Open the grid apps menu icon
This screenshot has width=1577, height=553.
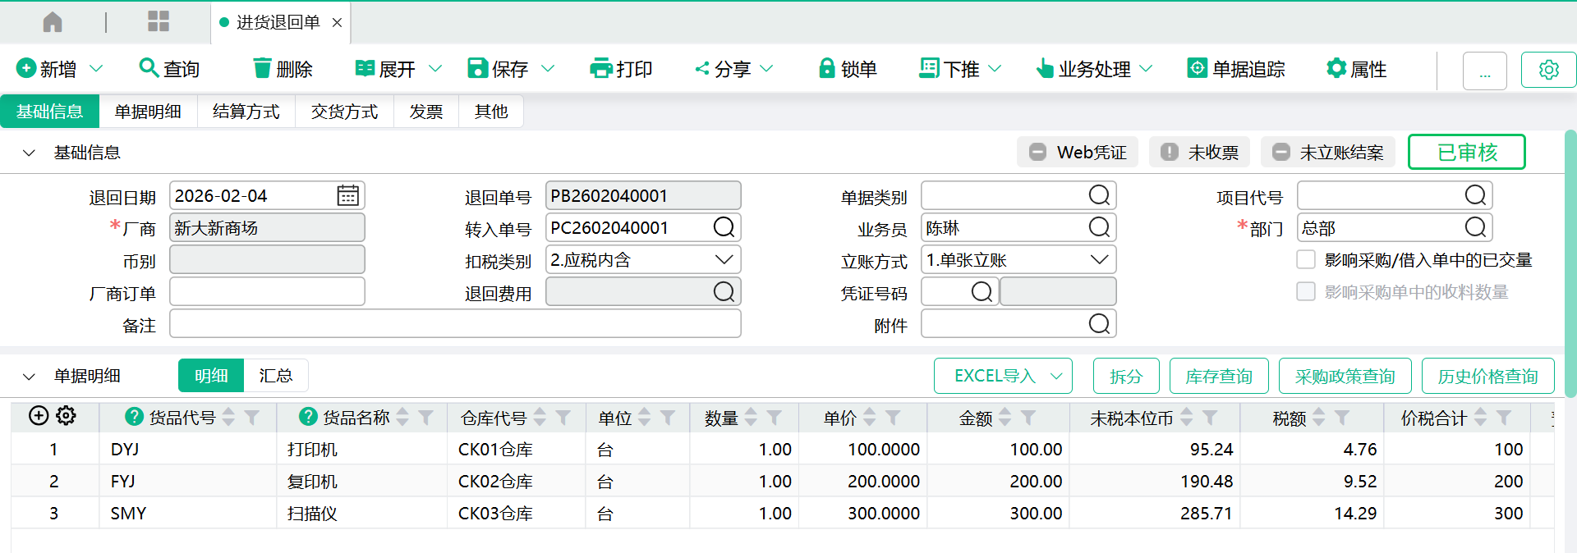point(159,22)
